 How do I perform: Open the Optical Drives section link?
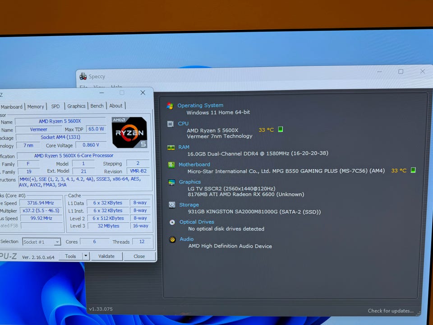coord(197,222)
